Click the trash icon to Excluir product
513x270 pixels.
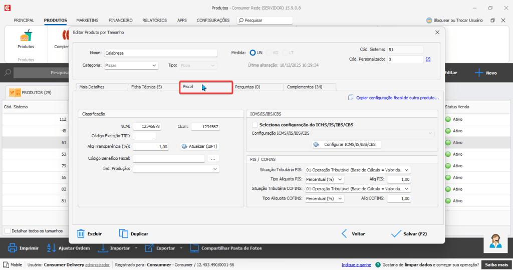tap(81, 233)
